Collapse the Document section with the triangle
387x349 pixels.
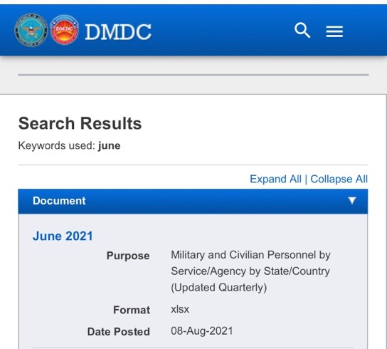pos(352,200)
